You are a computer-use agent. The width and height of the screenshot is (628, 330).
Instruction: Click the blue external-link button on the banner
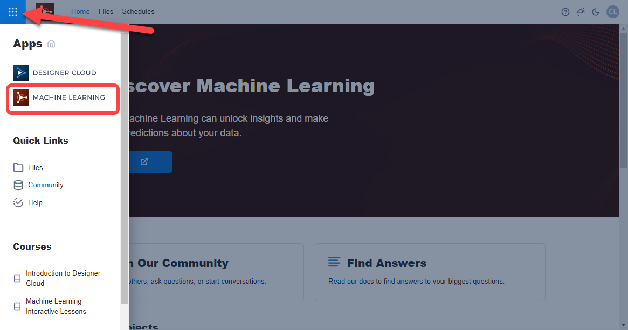pos(144,162)
